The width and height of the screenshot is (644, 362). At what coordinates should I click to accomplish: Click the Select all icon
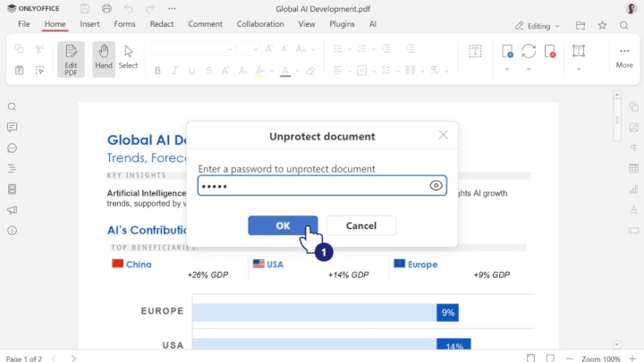(x=40, y=71)
